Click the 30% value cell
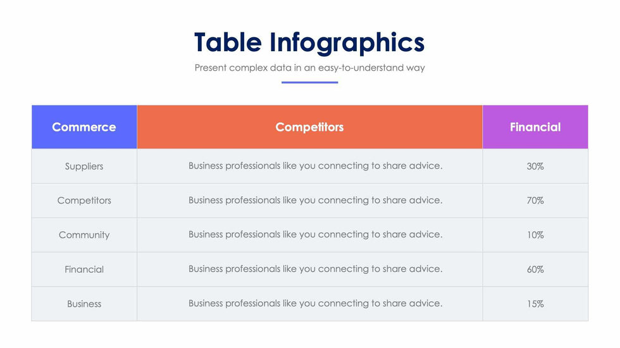Screen dimensions: 620x348 (535, 166)
